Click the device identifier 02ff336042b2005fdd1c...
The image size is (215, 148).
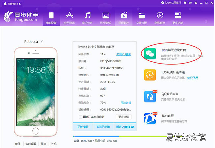tap(116, 109)
